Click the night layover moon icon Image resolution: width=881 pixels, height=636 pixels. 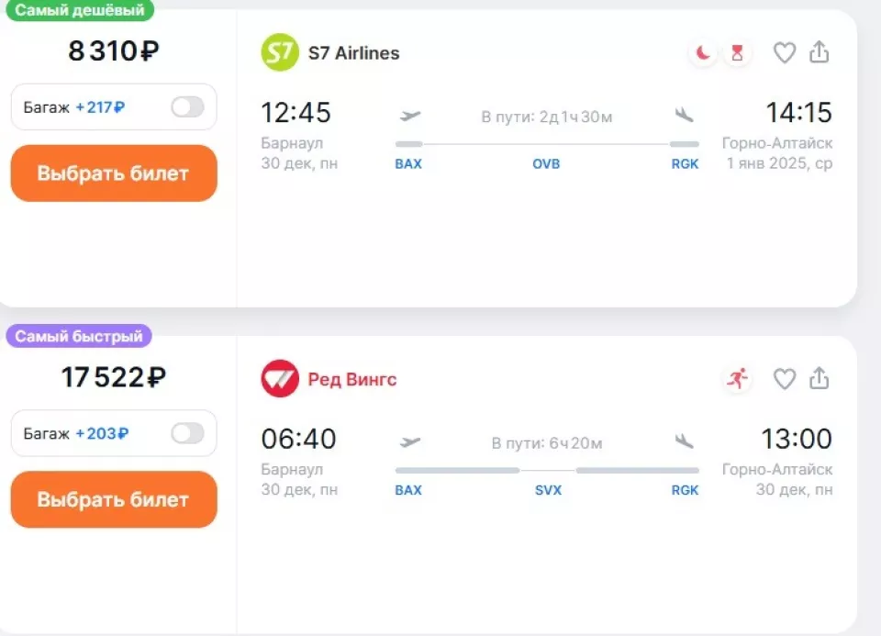[x=703, y=53]
